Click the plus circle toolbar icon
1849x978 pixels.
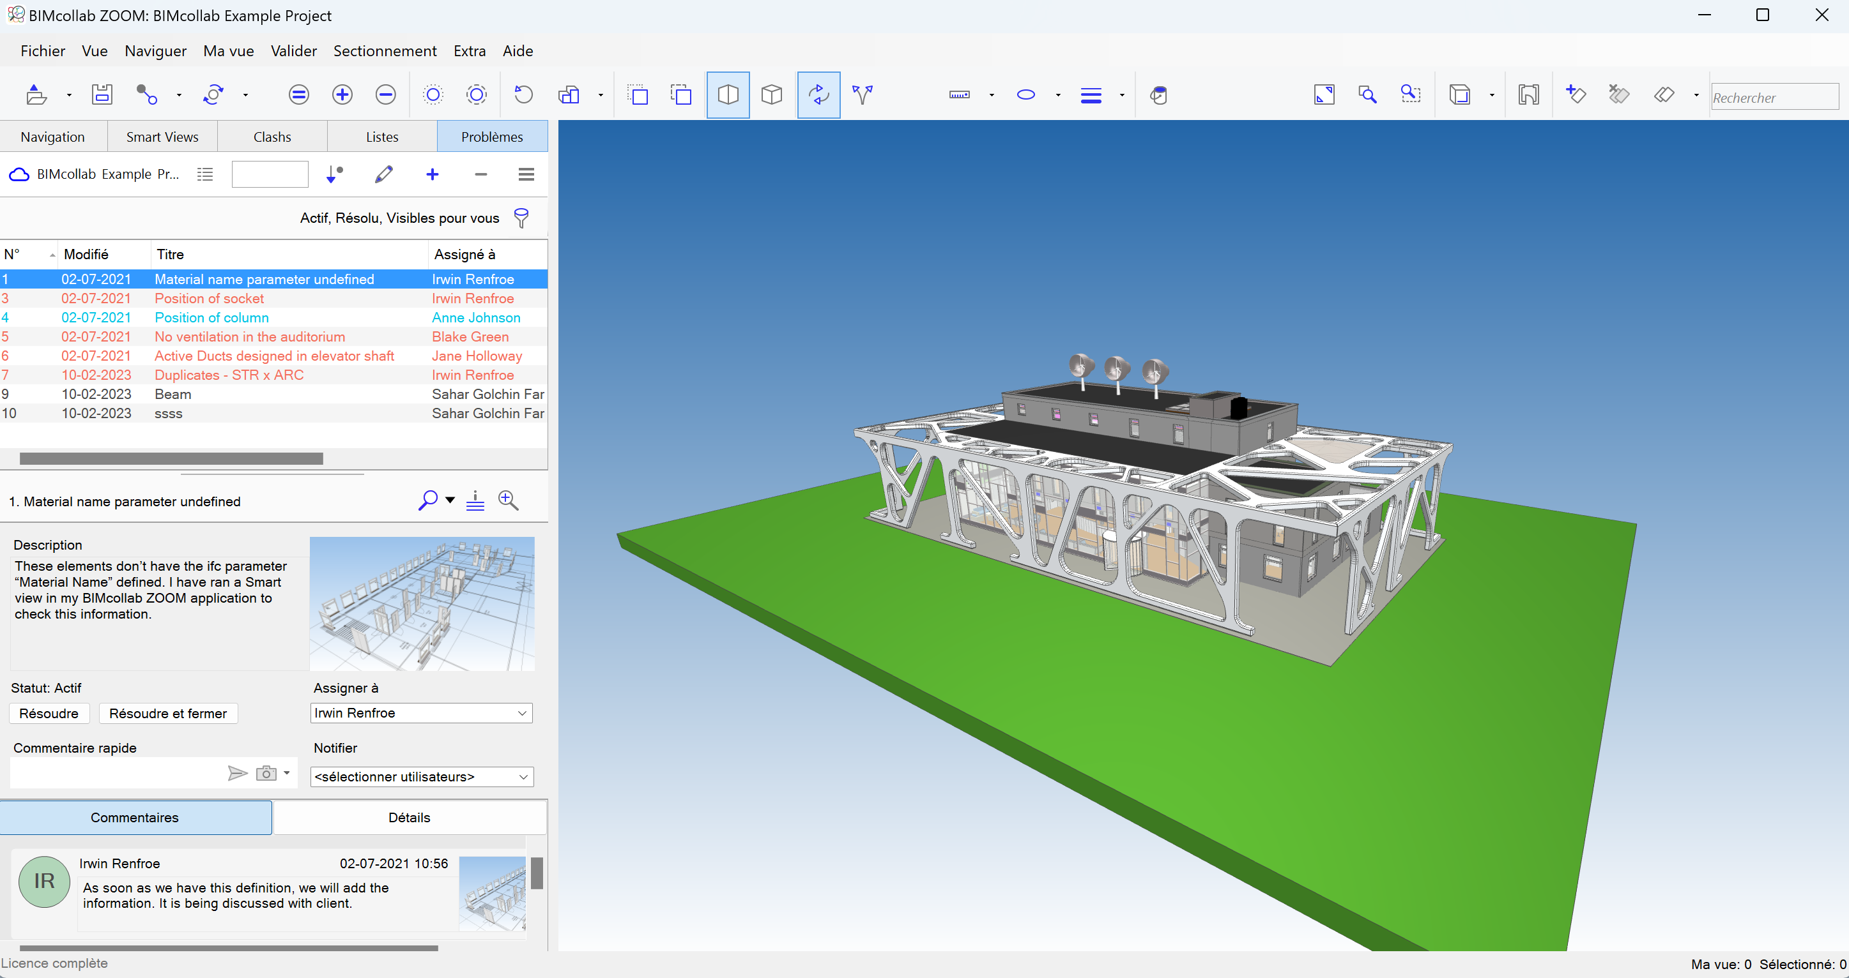point(342,94)
